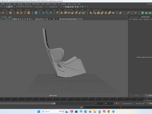Open the Edit Mesh menu
This screenshot has height=114, width=152.
[x=20, y=4]
